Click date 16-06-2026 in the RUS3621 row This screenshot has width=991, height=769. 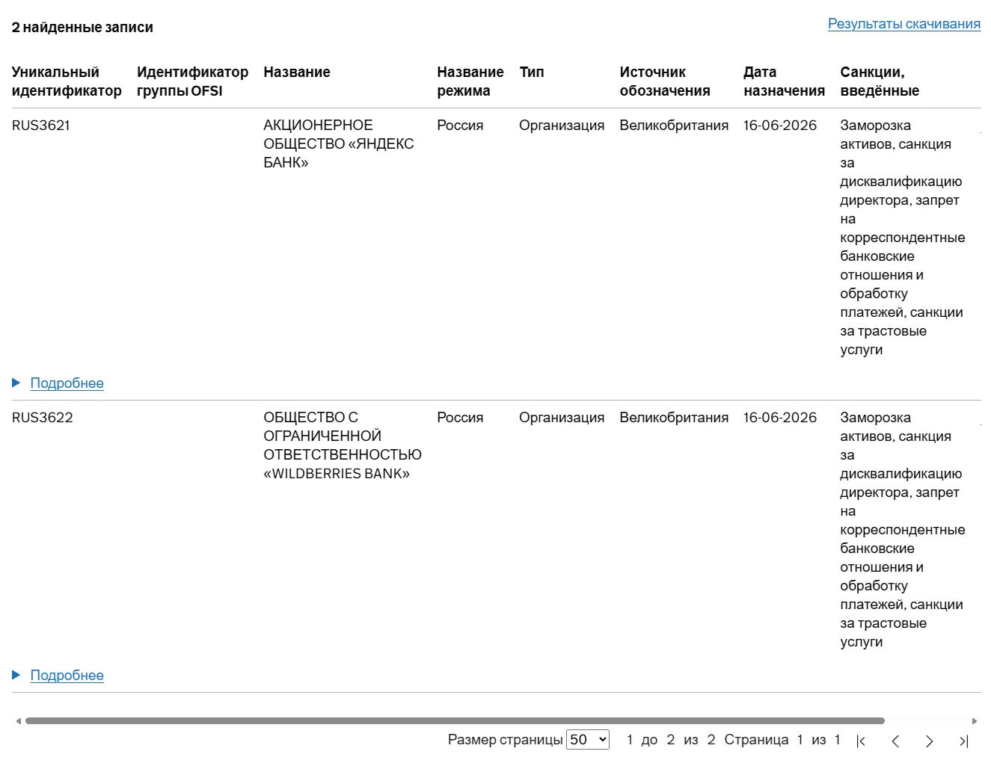tap(780, 126)
